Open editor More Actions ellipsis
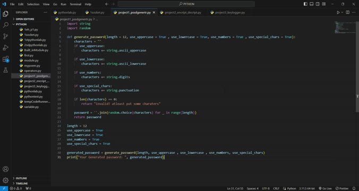Image resolution: width=359 pixels, height=191 pixels. [x=354, y=12]
